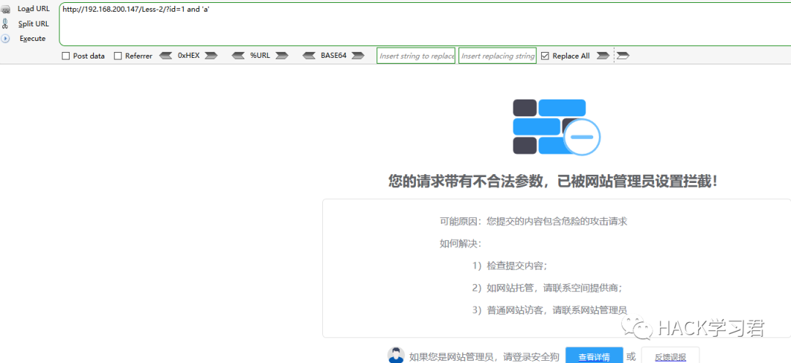The height and width of the screenshot is (363, 791).
Task: Click Execute to send request
Action: coord(33,38)
